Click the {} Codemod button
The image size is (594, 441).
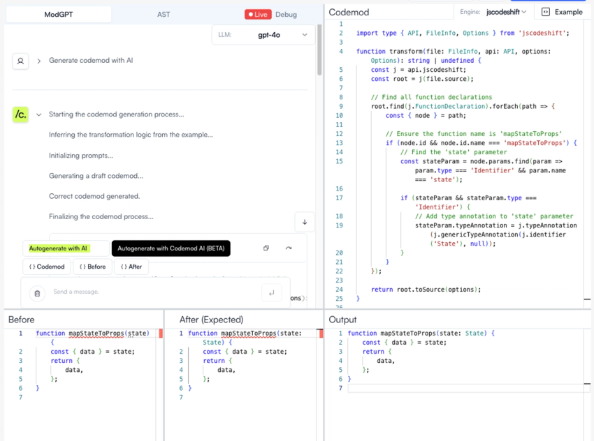pyautogui.click(x=46, y=267)
